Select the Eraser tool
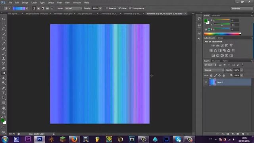Image resolution: width=254 pixels, height=143 pixels. 4,68
